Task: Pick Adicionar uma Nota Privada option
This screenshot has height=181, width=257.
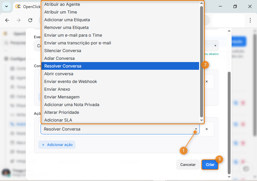Action: pyautogui.click(x=72, y=104)
